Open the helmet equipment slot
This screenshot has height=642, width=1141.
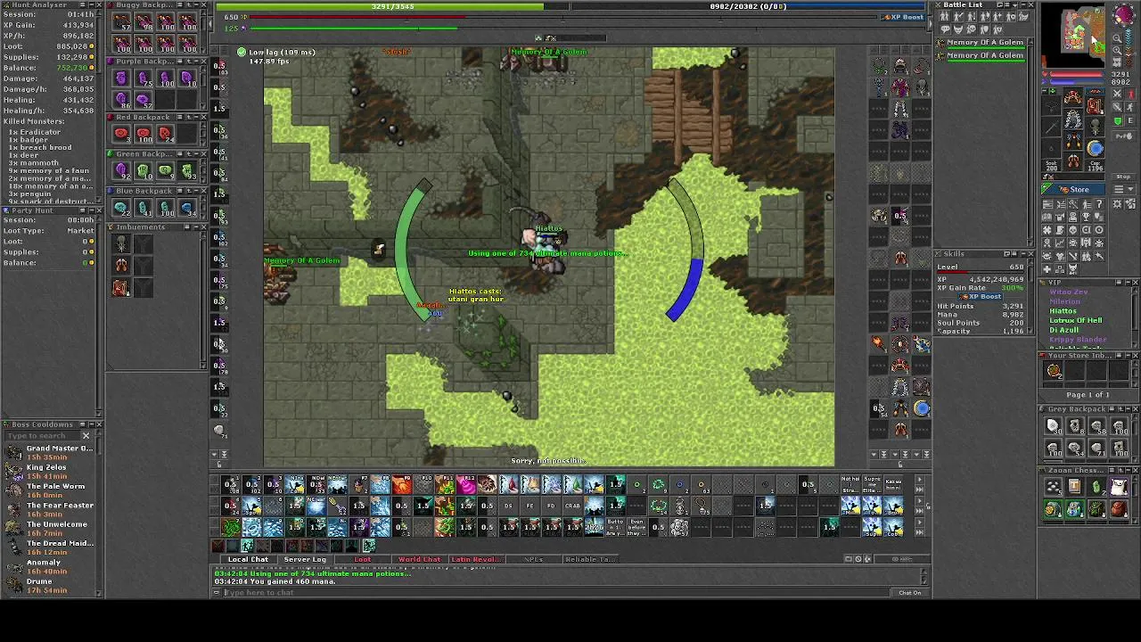(x=1073, y=97)
